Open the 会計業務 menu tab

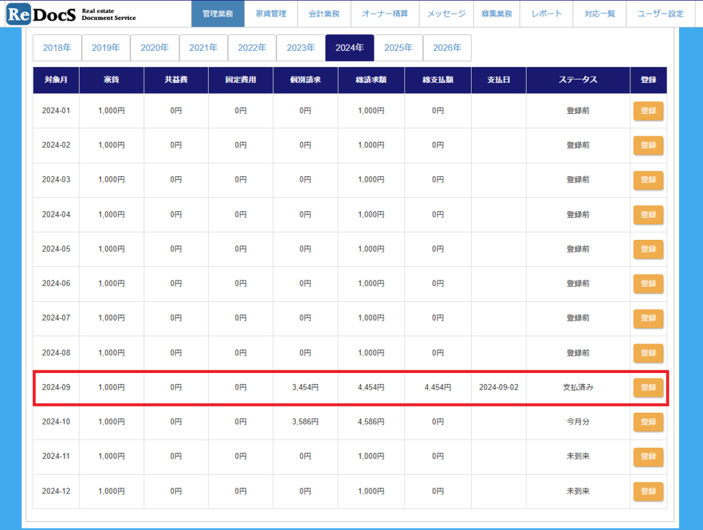pos(324,14)
